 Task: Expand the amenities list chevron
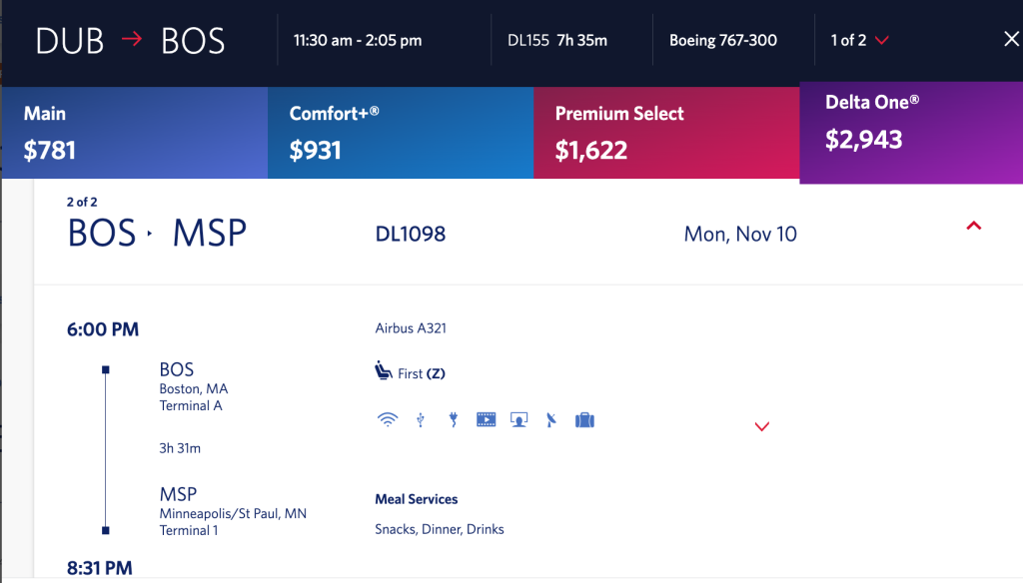pyautogui.click(x=762, y=426)
